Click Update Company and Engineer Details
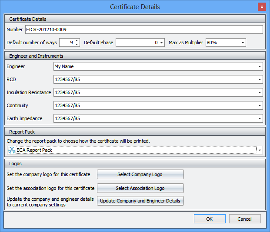Viewport: 270px width, 232px height. (x=140, y=201)
